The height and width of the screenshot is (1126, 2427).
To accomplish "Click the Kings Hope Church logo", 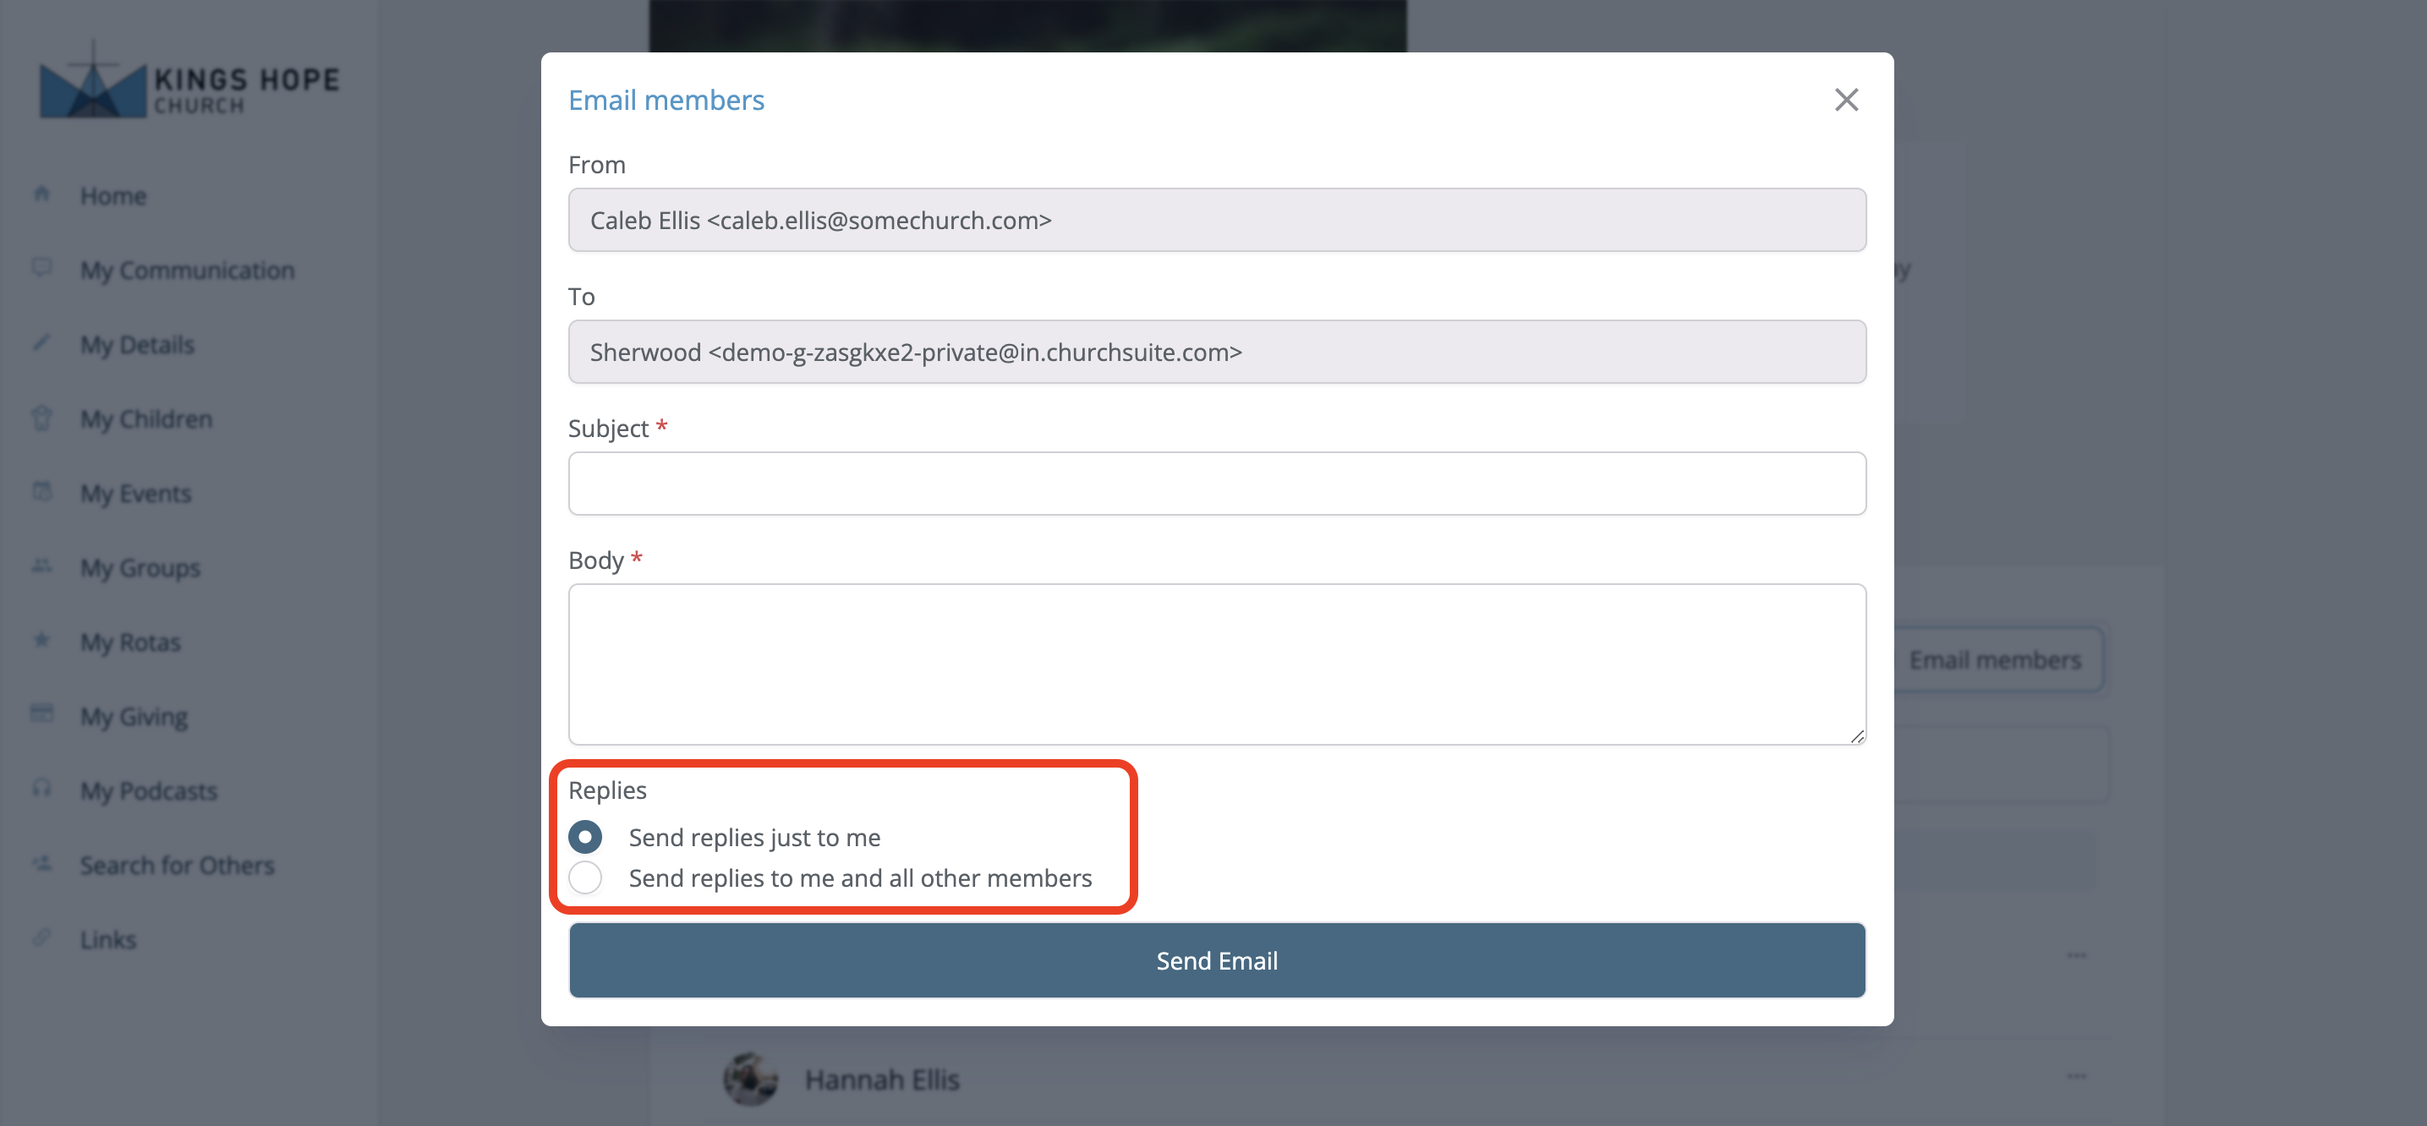I will [x=189, y=80].
